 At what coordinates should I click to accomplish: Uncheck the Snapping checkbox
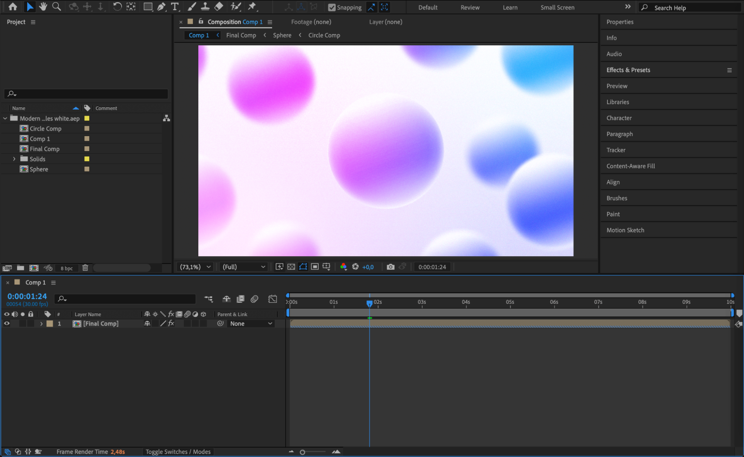click(332, 7)
